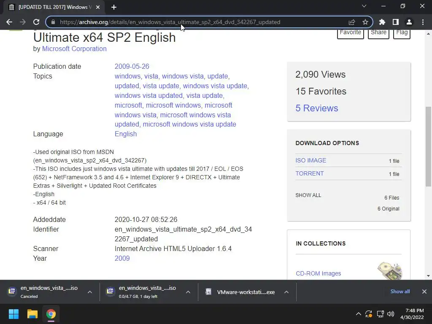Close the downloads bar
432x324 pixels.
424,292
